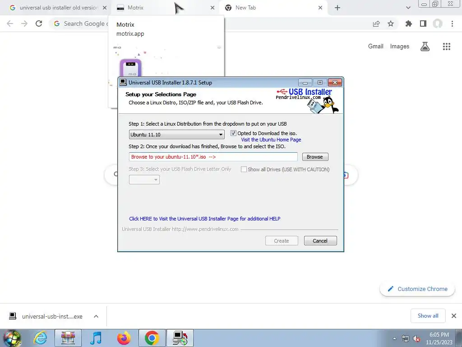Close the universal usb installer tab
462x347 pixels.
tap(105, 8)
